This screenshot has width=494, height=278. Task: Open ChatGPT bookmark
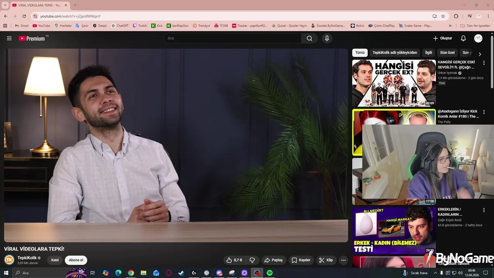point(120,26)
